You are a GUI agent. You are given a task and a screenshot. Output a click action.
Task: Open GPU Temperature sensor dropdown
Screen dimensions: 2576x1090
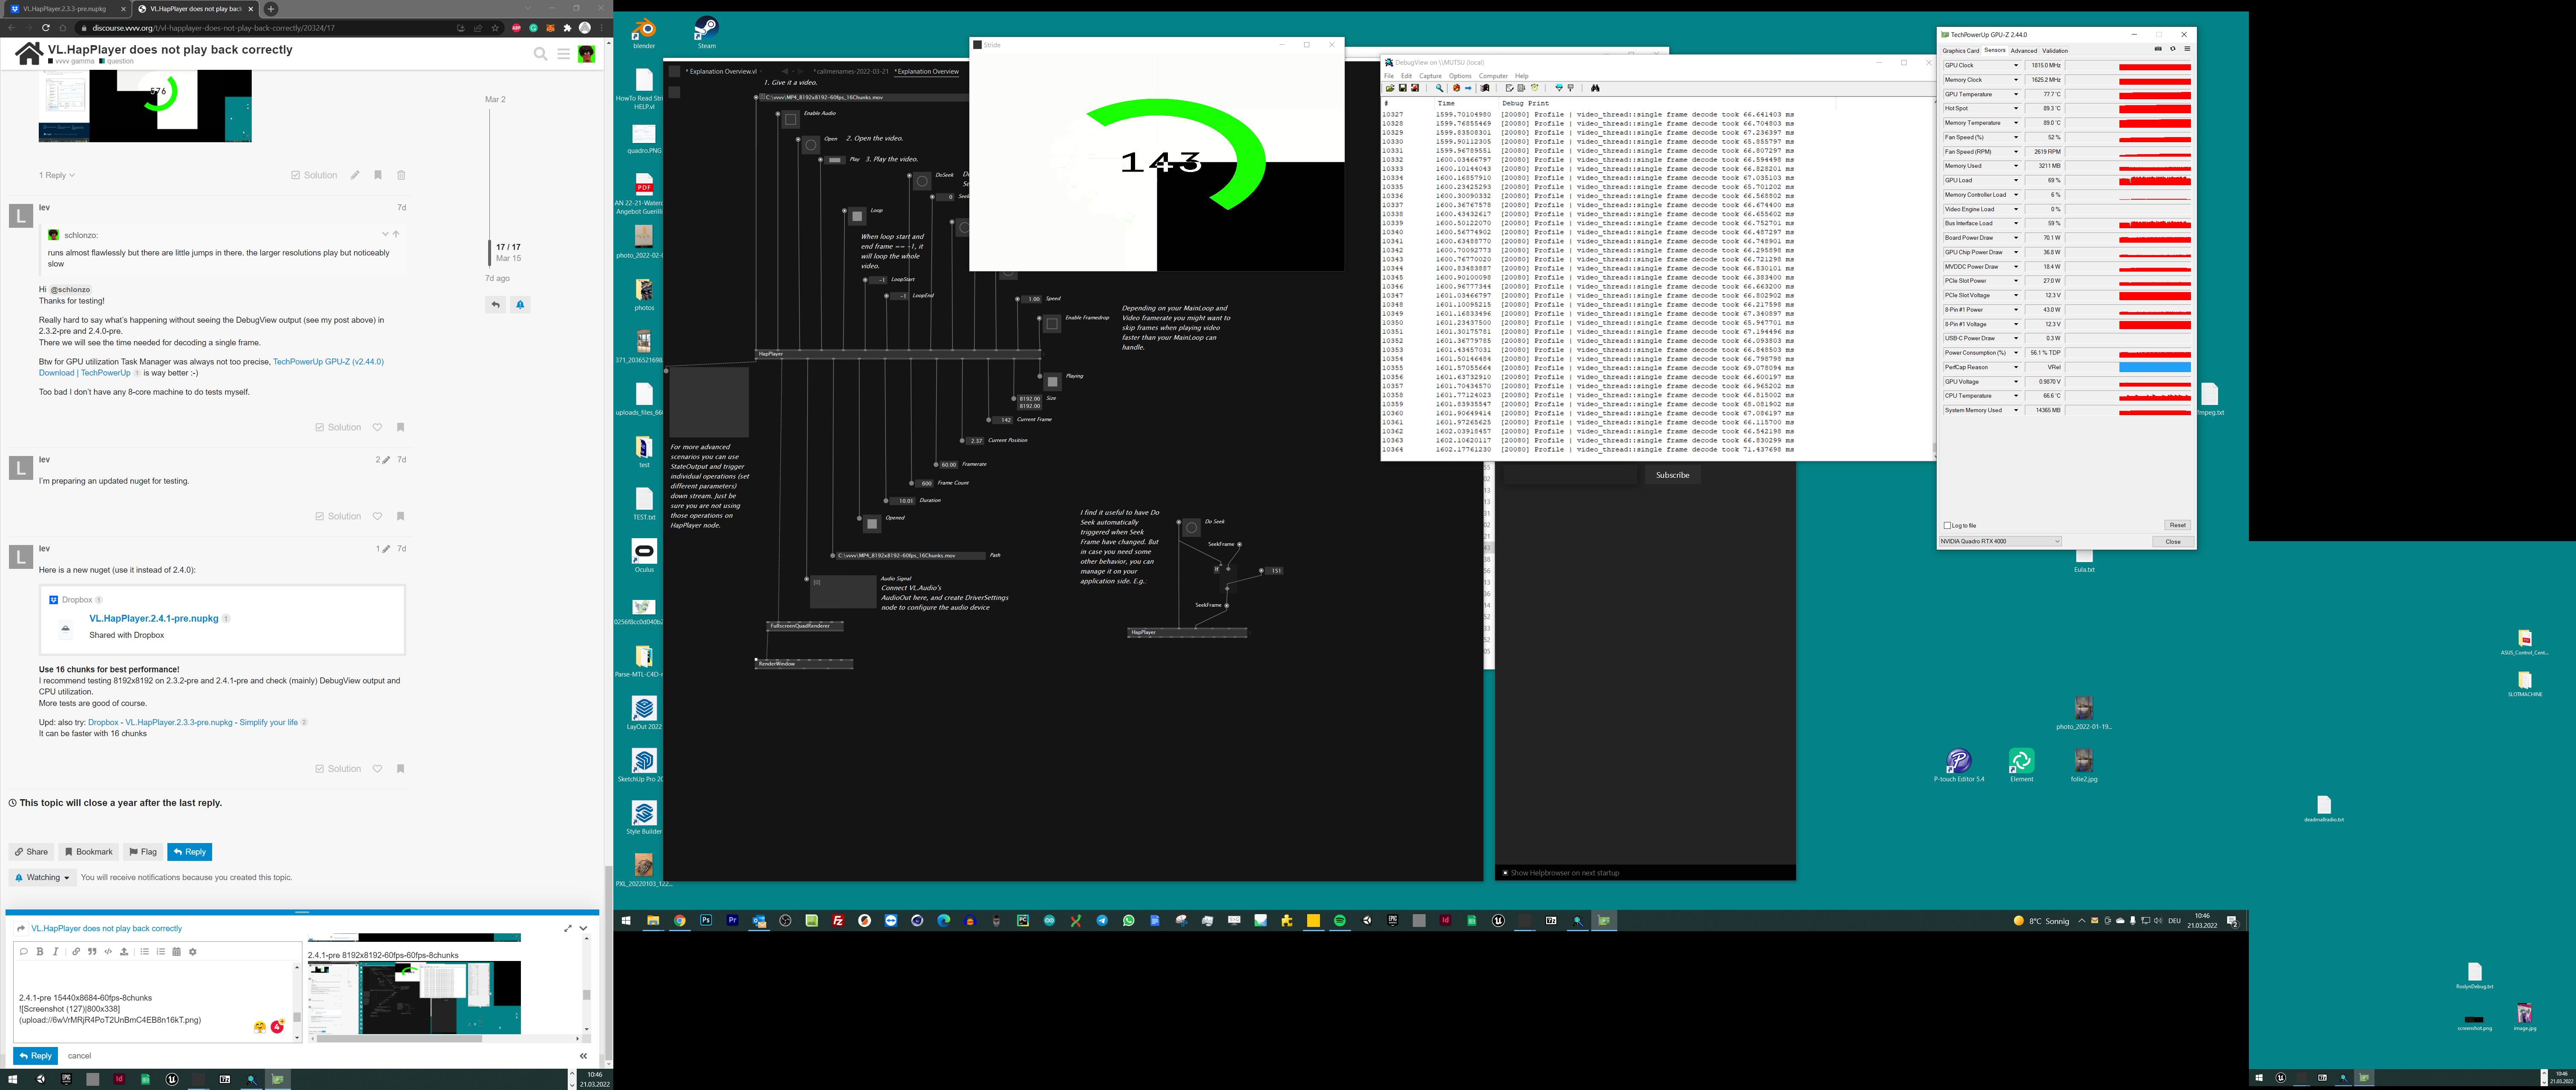(2015, 94)
